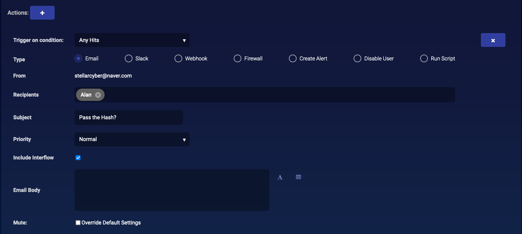Enable Override Default Settings for mute

[78, 223]
